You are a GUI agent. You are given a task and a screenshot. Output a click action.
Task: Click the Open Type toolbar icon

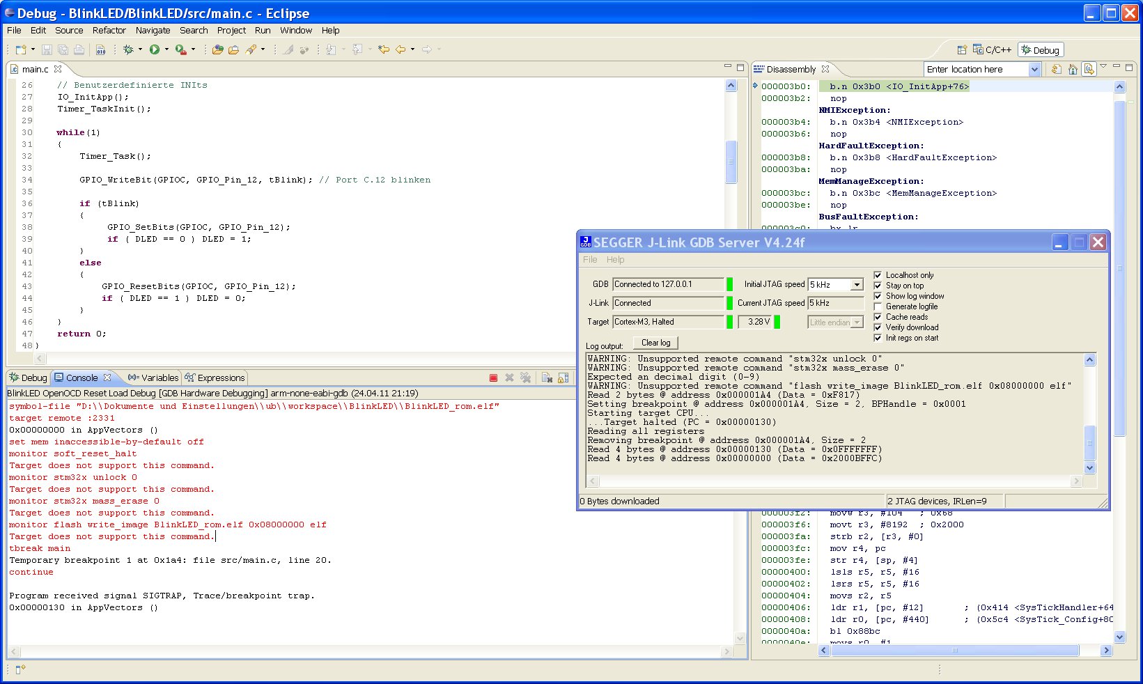click(218, 49)
